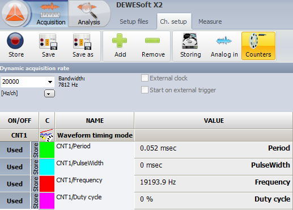Screen dimensions: 293x210
Task: Click CNT1 counter mode setup icon
Action: [47, 135]
